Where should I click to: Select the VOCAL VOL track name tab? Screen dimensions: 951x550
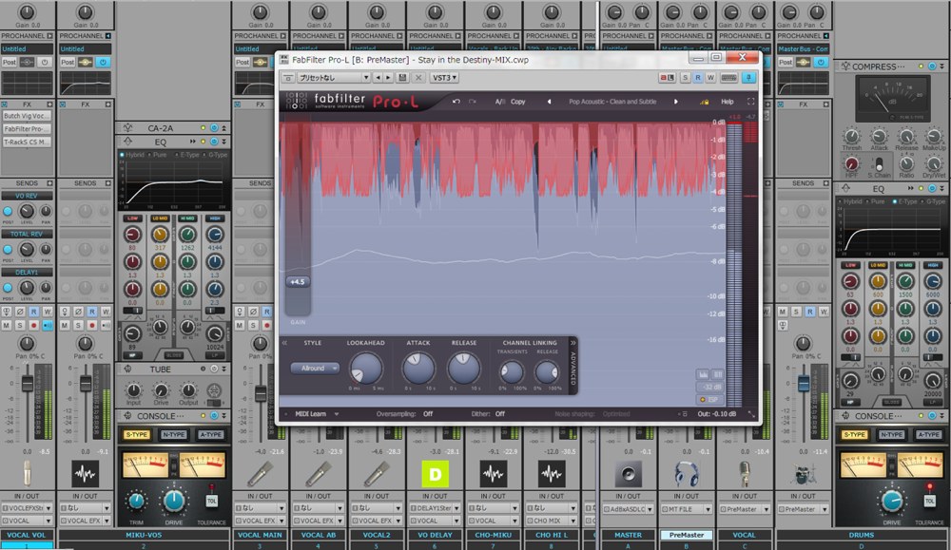coord(27,535)
